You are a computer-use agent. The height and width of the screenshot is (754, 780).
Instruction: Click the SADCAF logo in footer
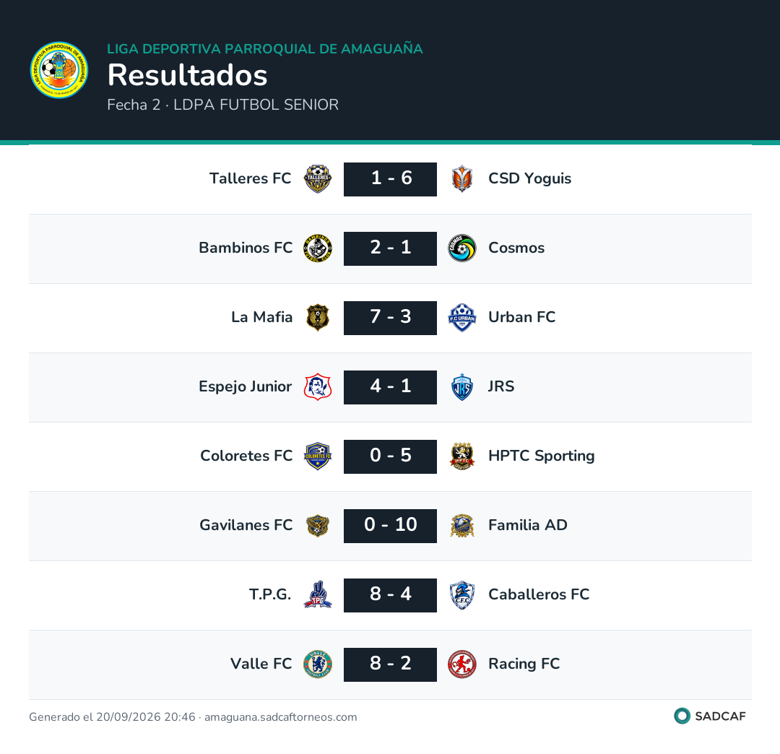[x=710, y=716]
